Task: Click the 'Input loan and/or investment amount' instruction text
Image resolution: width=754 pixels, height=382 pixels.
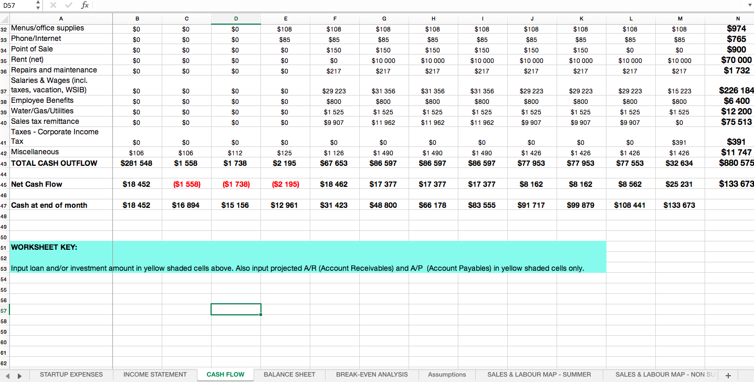Action: coord(297,268)
